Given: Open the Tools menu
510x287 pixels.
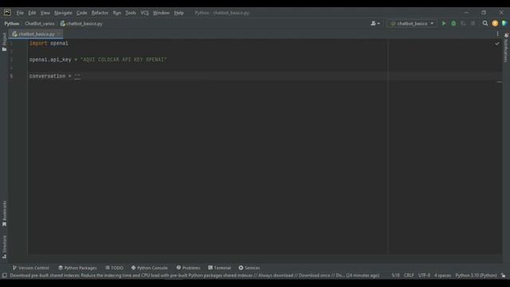Looking at the screenshot, I should [131, 13].
